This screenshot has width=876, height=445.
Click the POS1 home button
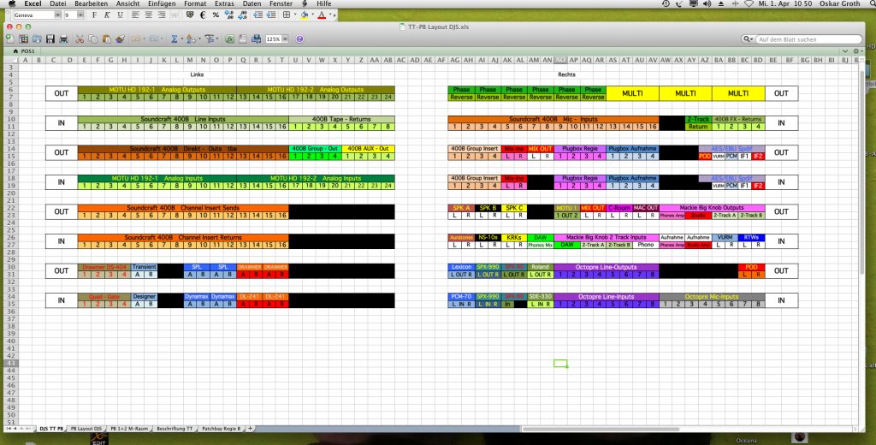(x=23, y=50)
